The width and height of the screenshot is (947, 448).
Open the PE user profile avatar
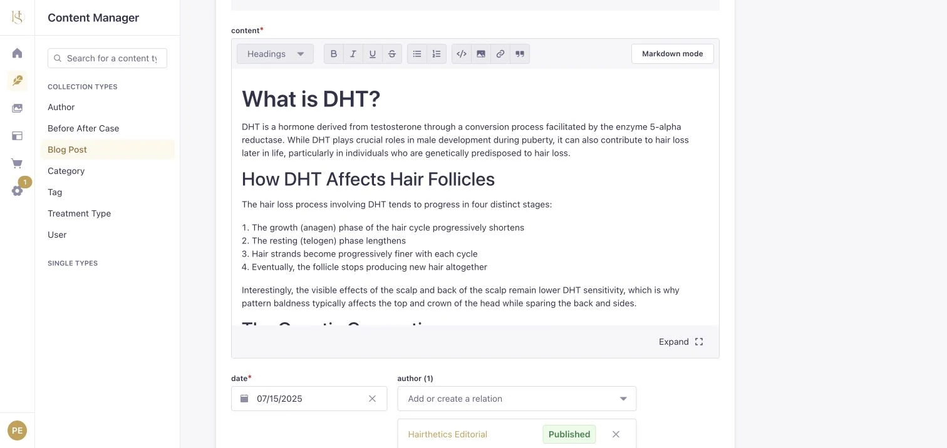[18, 430]
